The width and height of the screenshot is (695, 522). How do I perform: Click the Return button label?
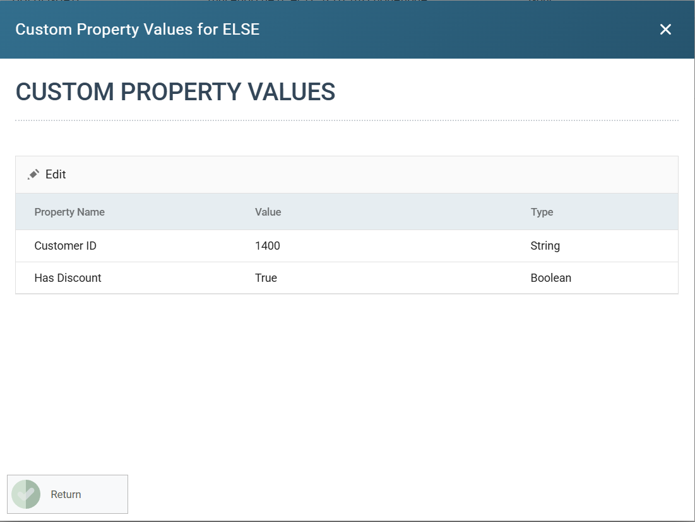point(66,494)
